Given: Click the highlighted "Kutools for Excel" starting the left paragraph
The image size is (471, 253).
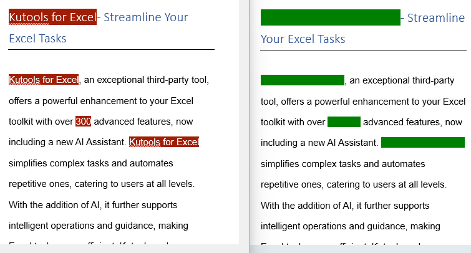Looking at the screenshot, I should [x=43, y=80].
